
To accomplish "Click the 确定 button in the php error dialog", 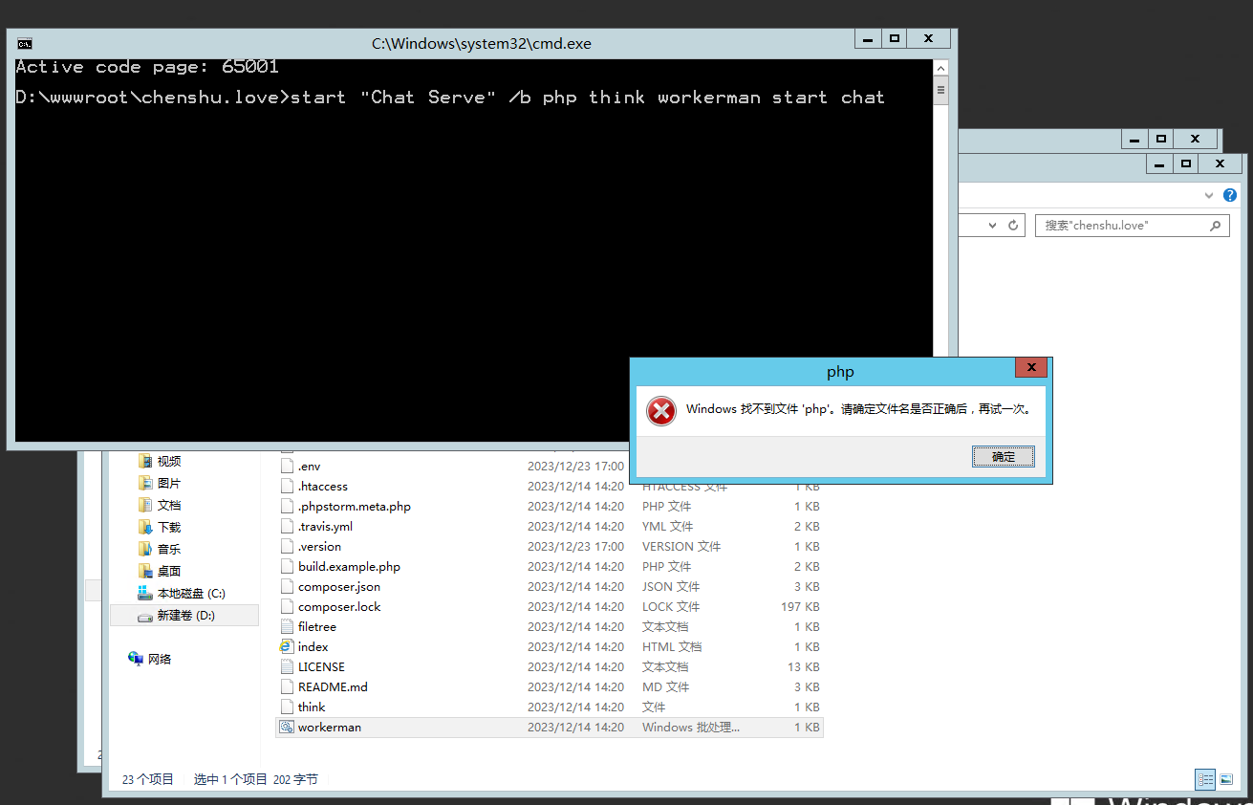I will pos(1004,457).
